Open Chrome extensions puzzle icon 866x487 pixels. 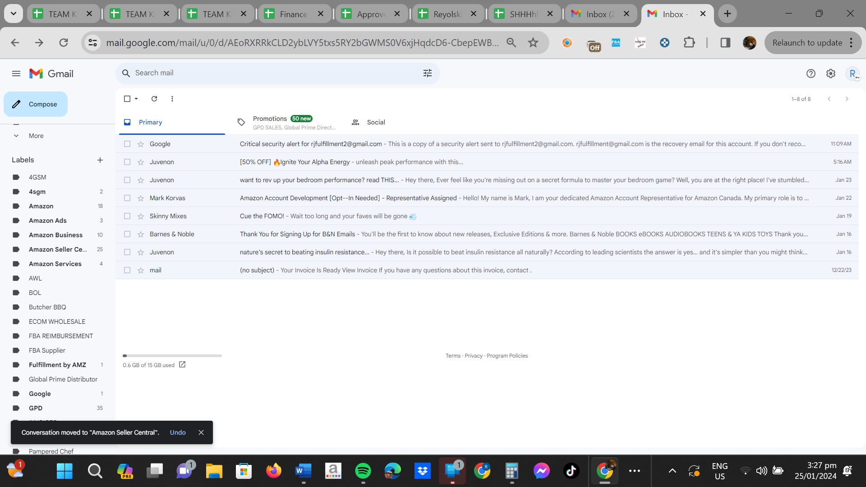689,42
